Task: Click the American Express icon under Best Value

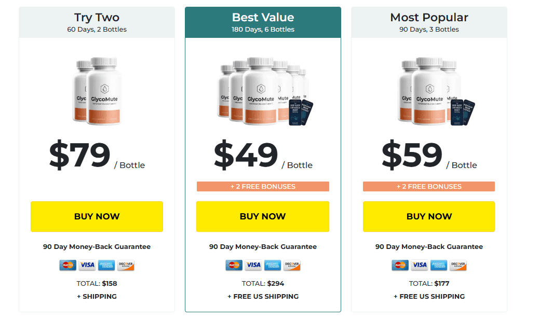Action: tap(273, 265)
